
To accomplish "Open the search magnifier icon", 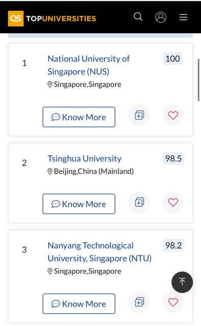I will pyautogui.click(x=138, y=17).
